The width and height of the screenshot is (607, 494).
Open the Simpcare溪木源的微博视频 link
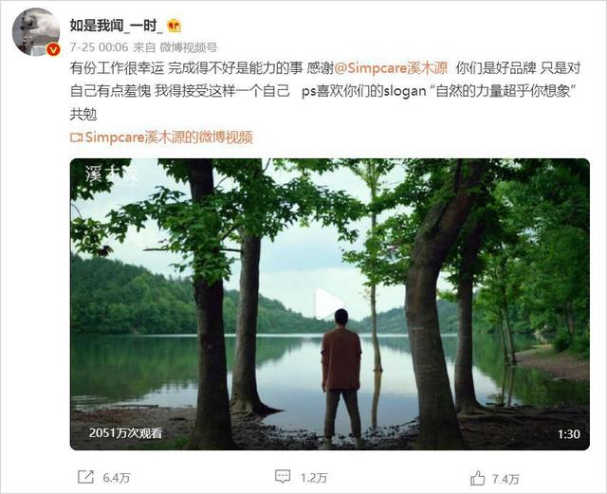(169, 137)
